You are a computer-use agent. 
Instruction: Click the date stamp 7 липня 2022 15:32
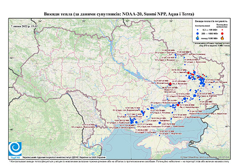point(24,26)
